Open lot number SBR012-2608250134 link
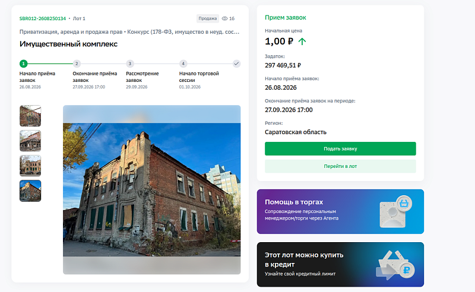Viewport: 475px width, 292px height. pos(43,18)
